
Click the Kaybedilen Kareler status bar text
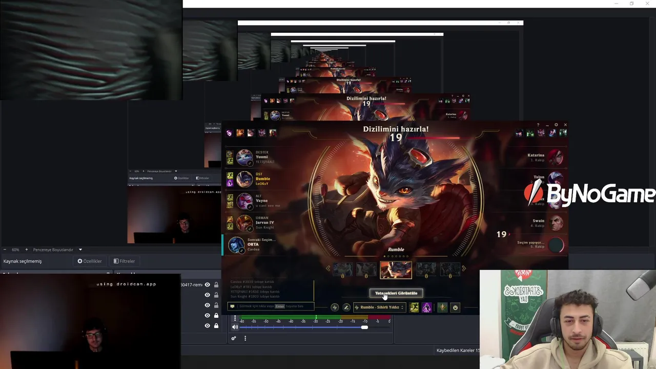click(458, 351)
